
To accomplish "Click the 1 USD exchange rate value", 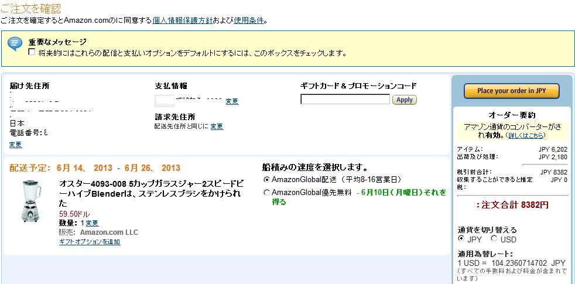I will point(512,263).
